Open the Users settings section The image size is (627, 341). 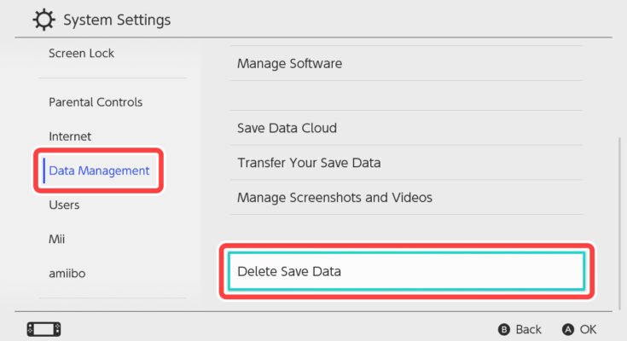coord(64,205)
